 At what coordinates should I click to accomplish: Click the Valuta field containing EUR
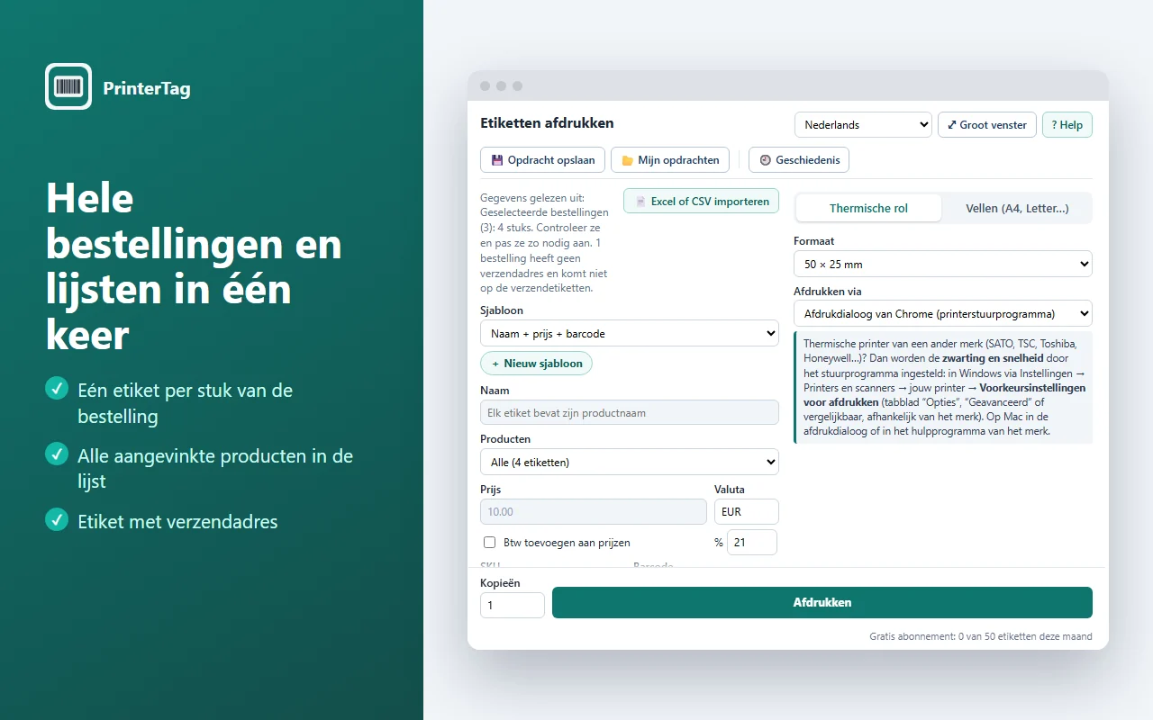tap(747, 511)
